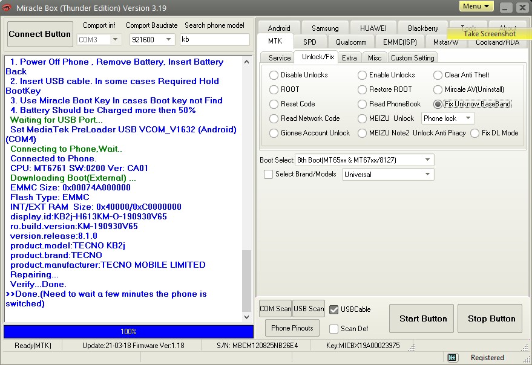
Task: Select the MTK tab
Action: 275,41
